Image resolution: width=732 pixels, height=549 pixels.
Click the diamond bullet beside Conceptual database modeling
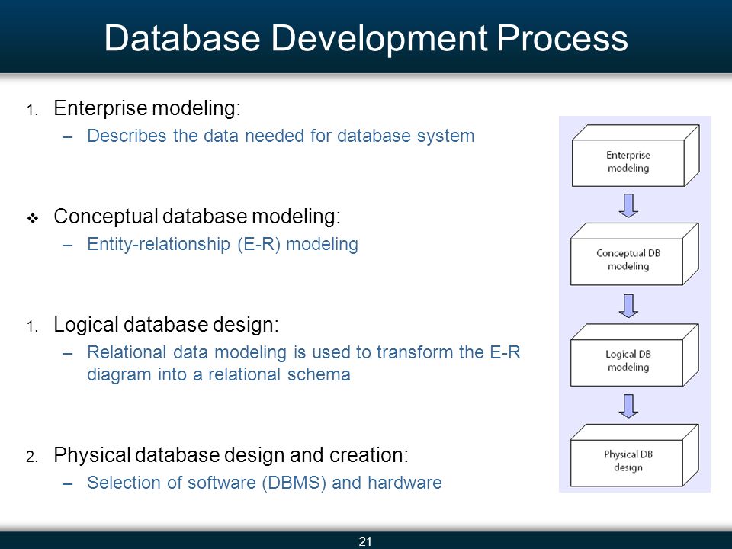(33, 218)
